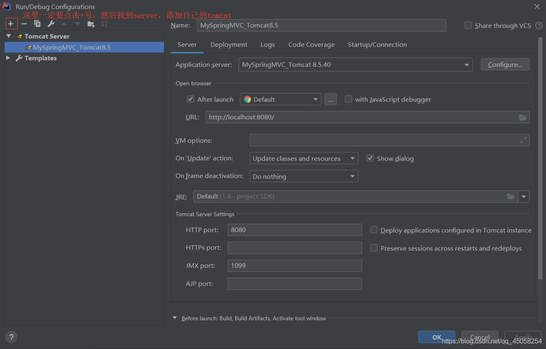Move configuration up arrow

click(64, 24)
